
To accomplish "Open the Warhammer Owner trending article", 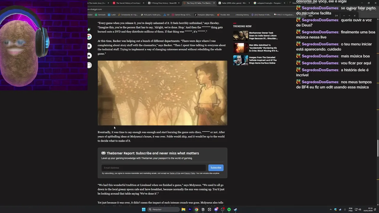I will (x=263, y=35).
